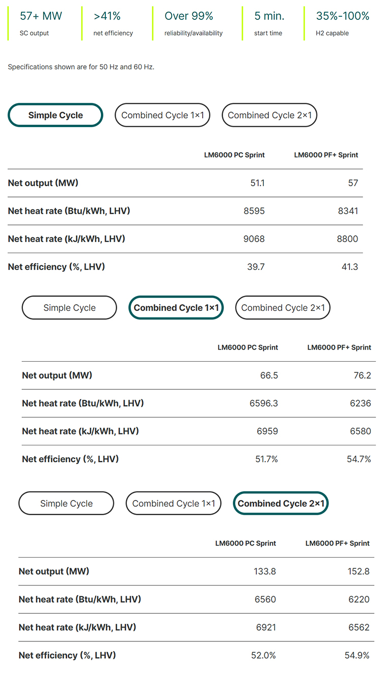Image resolution: width=382 pixels, height=673 pixels.
Task: Click the 5 min. start time stat
Action: (x=269, y=23)
